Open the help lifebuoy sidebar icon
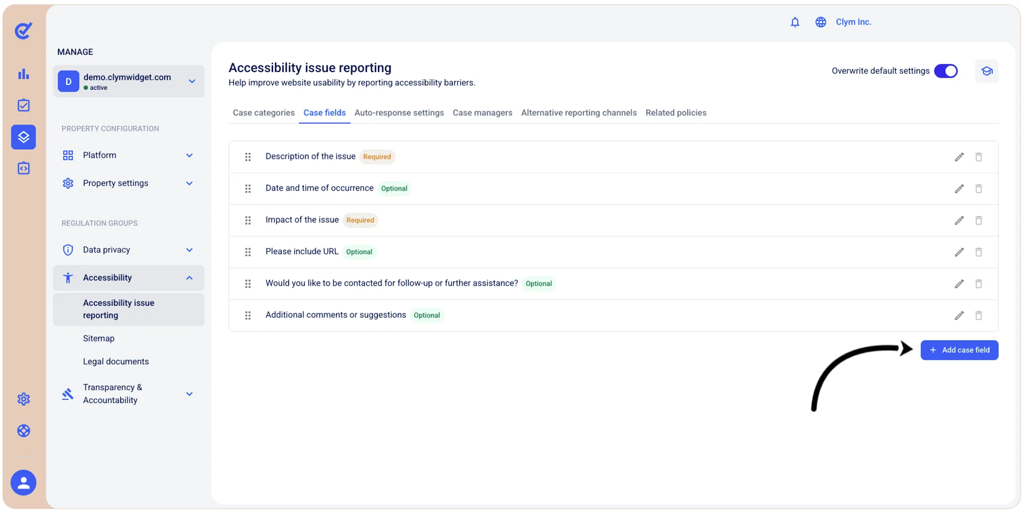Viewport: 1023px width, 510px height. click(x=23, y=430)
